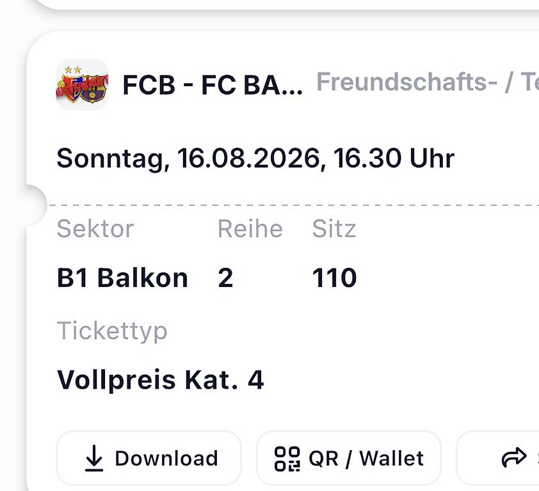Click the row number 2
The image size is (539, 491).
click(225, 277)
